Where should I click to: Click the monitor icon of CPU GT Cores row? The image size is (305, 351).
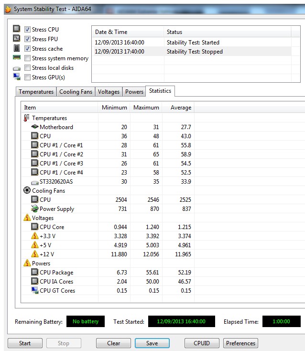point(35,290)
